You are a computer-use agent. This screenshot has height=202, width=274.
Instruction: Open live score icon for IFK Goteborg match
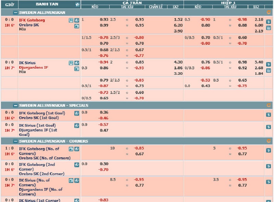71,20
